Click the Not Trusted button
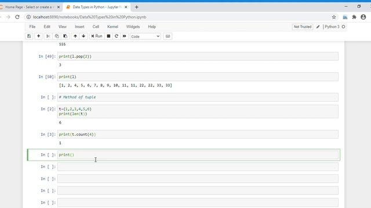 coord(303,27)
